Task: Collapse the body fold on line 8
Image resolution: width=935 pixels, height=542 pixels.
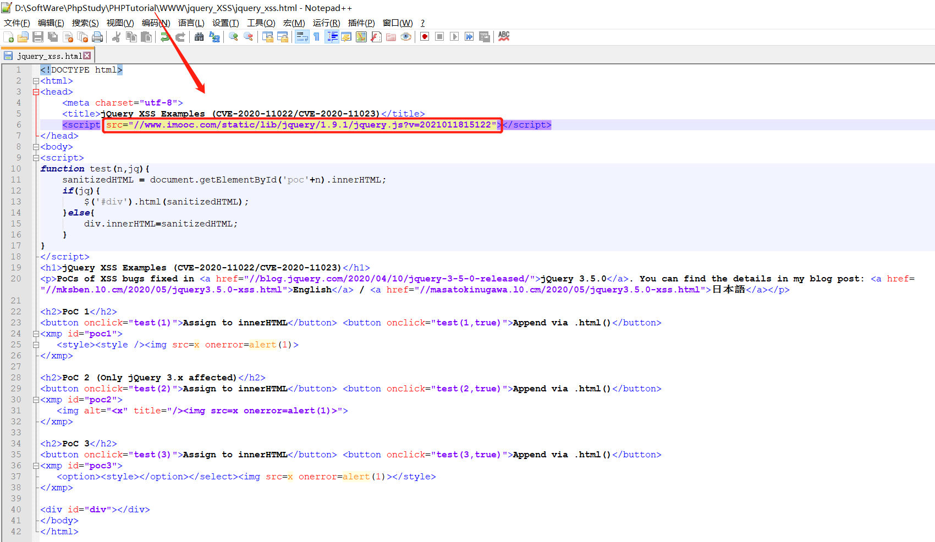Action: click(x=36, y=147)
